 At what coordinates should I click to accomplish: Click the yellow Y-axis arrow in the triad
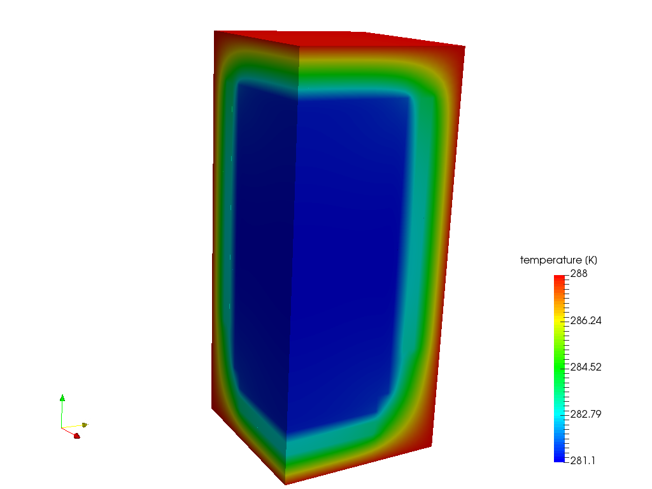click(x=85, y=425)
